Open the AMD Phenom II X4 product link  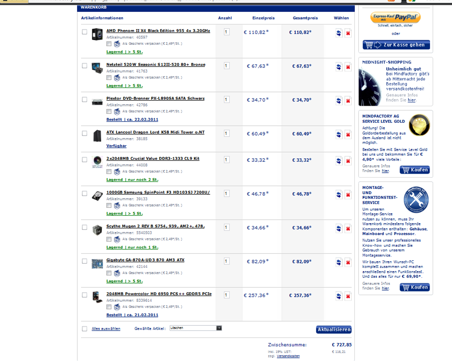point(158,31)
